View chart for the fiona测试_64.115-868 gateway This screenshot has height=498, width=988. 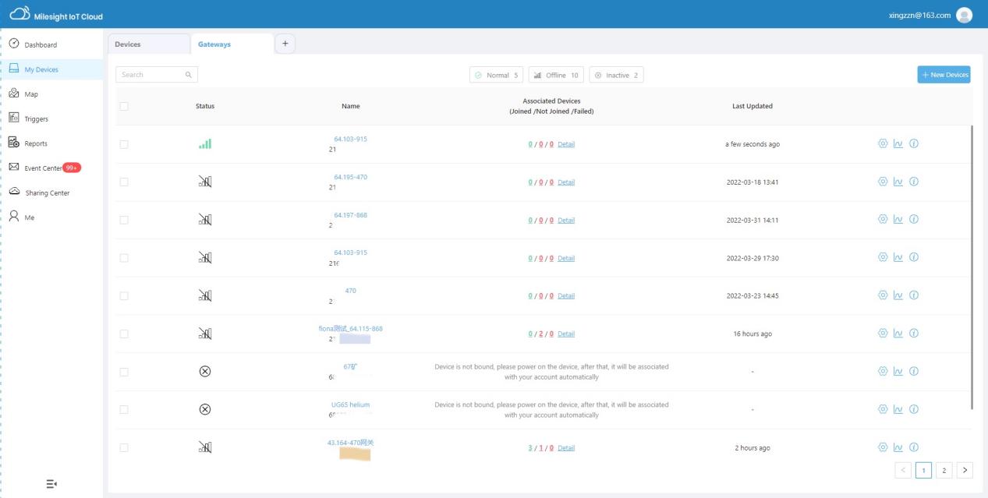coord(898,334)
